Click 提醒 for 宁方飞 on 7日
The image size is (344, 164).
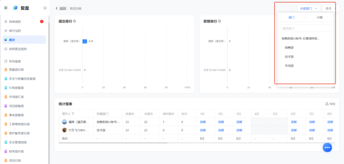click(x=312, y=130)
